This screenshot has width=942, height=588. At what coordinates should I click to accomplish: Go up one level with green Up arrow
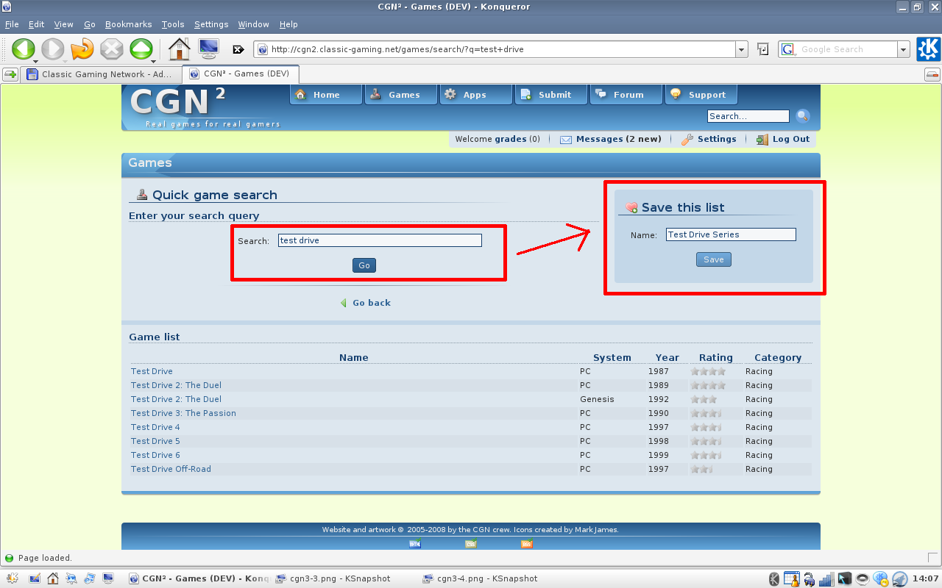coord(141,49)
